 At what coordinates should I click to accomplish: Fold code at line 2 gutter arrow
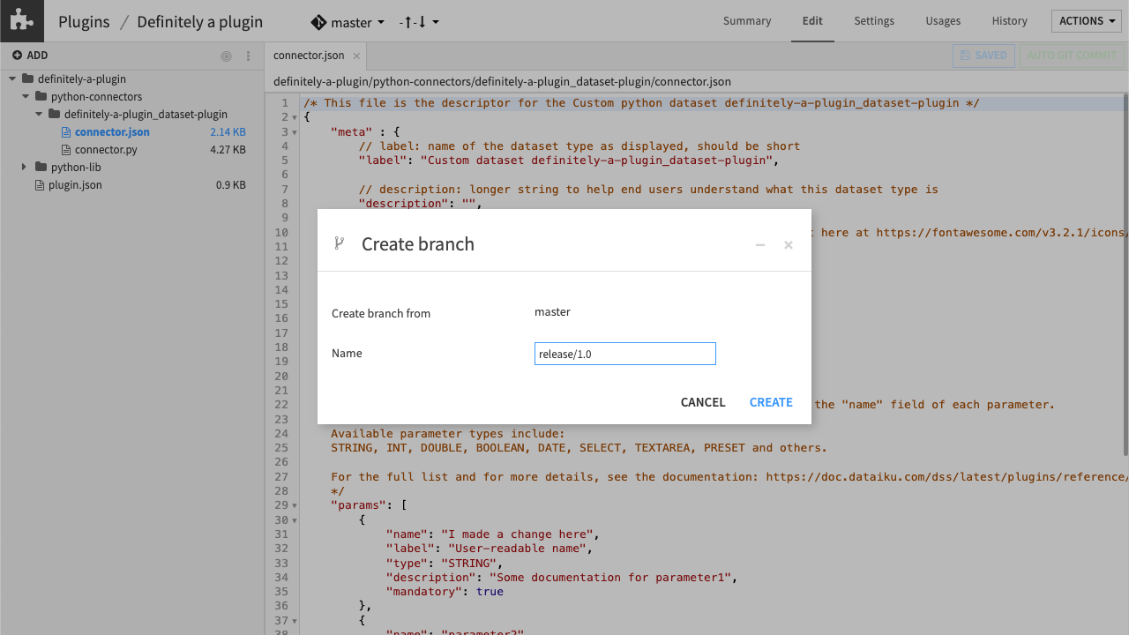point(295,117)
